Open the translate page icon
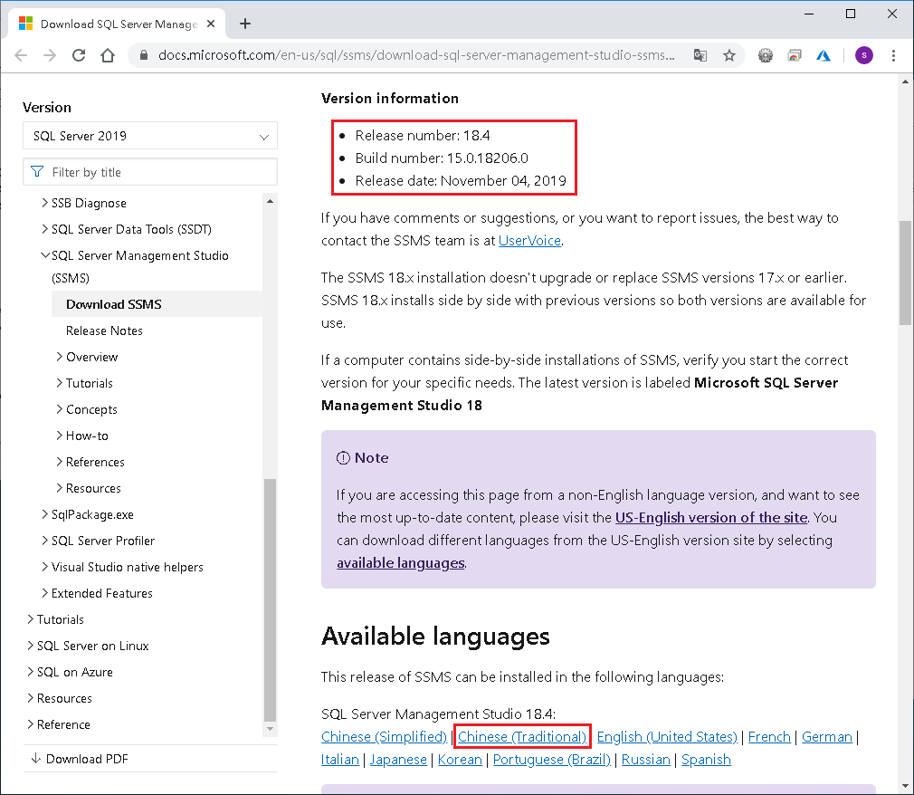This screenshot has height=795, width=914. tap(700, 55)
